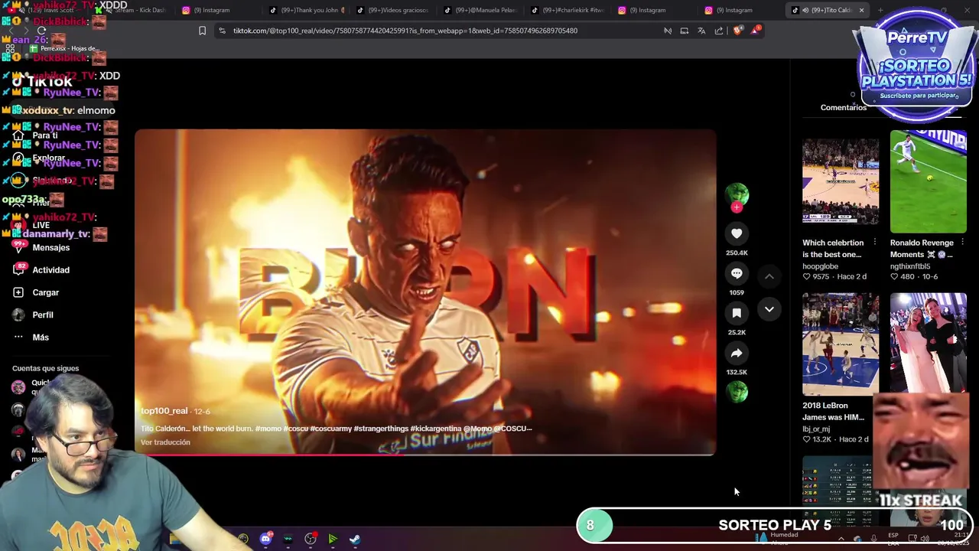Viewport: 979px width, 551px height.
Task: Click the @COSCU mention in the caption
Action: (x=513, y=429)
